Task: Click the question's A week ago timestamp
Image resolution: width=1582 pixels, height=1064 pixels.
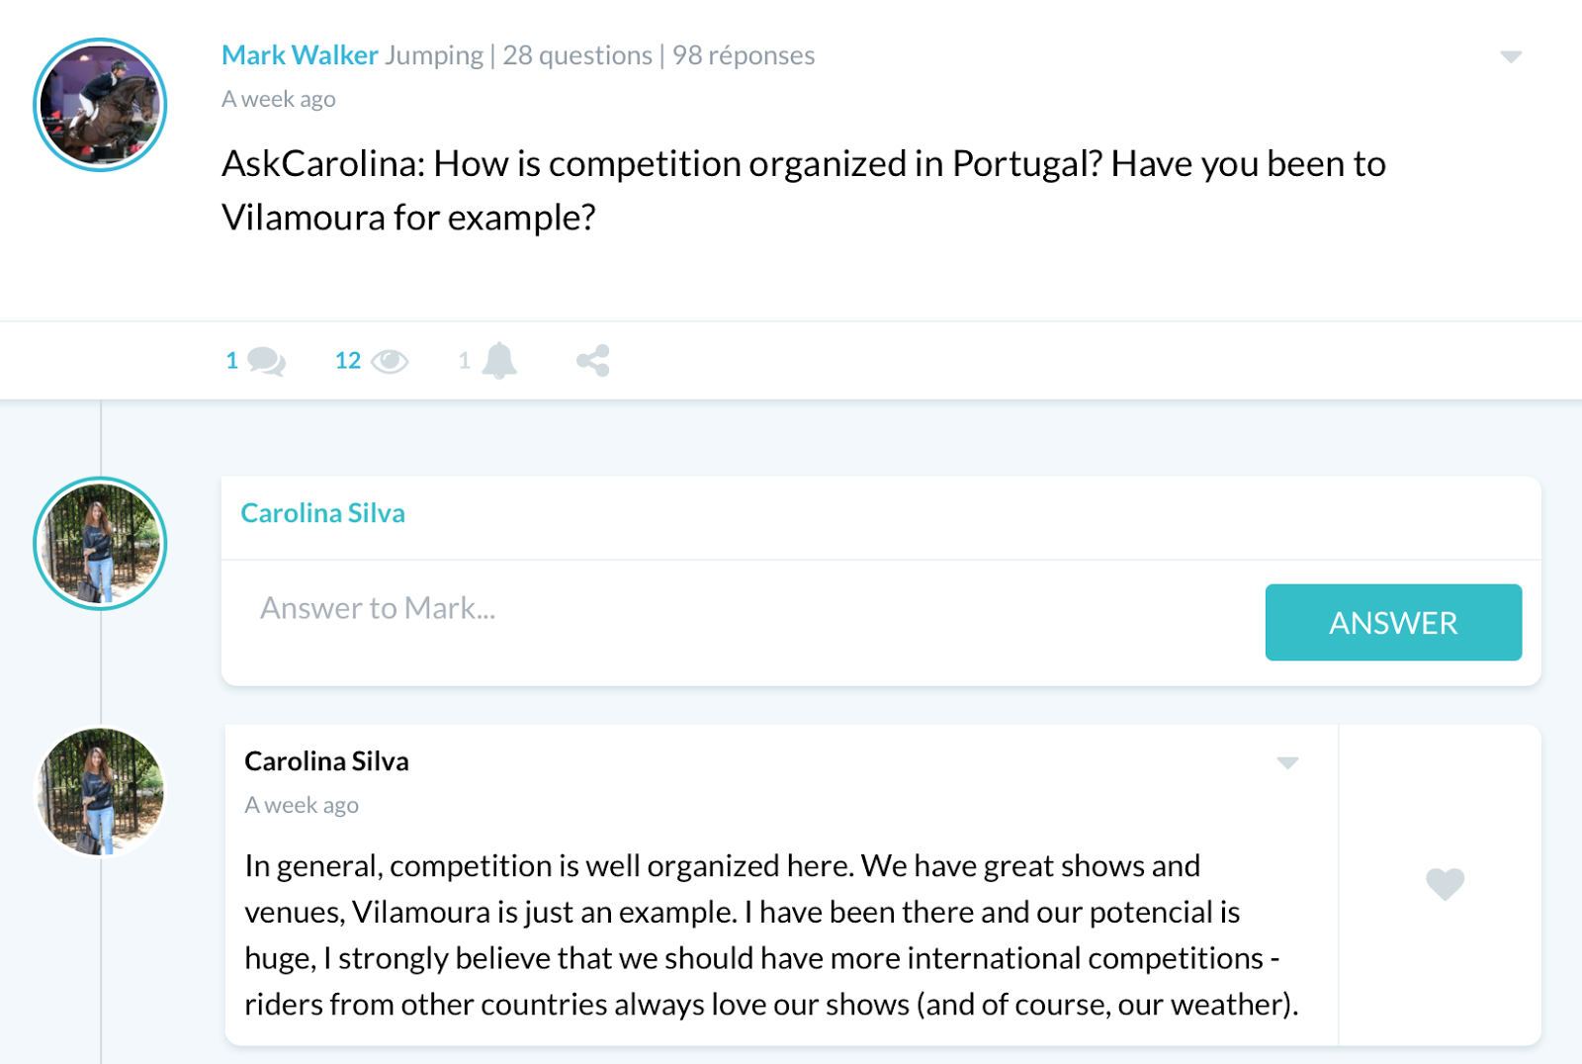Action: pyautogui.click(x=279, y=99)
